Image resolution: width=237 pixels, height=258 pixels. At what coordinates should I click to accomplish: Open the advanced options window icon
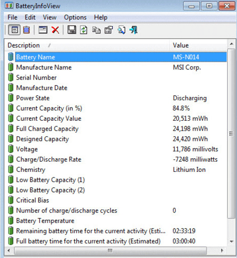coord(43,30)
